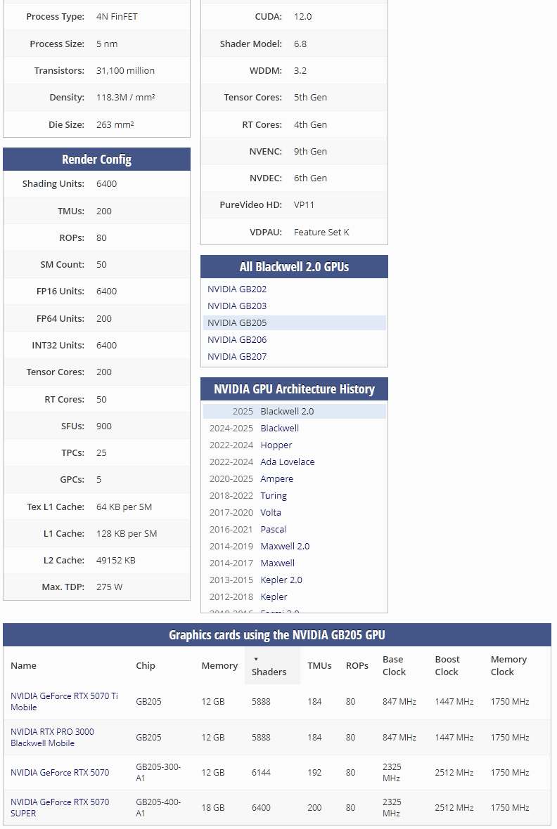Select the NVDEC value 6th Gen
Viewport: 557px width, 829px height.
pos(310,178)
